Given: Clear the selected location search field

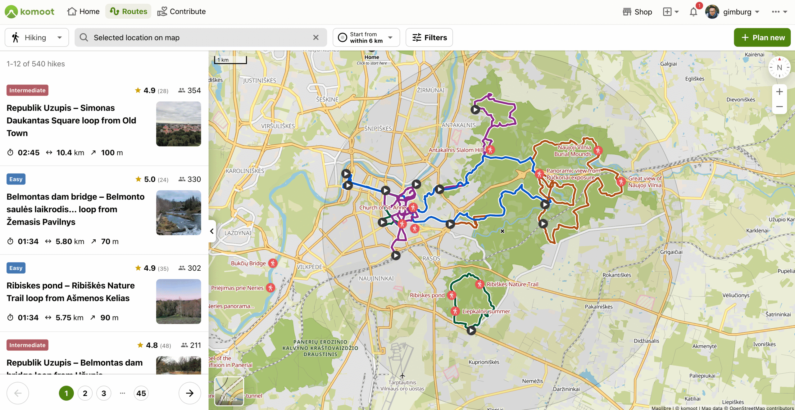Looking at the screenshot, I should [x=316, y=38].
